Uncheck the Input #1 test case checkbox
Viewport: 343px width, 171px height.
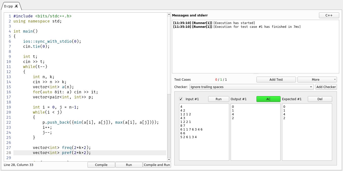(180, 99)
